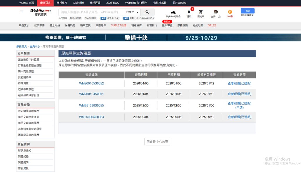
Task: Open sidebar 訂單動態及歷史履歷
Action: coord(30,66)
